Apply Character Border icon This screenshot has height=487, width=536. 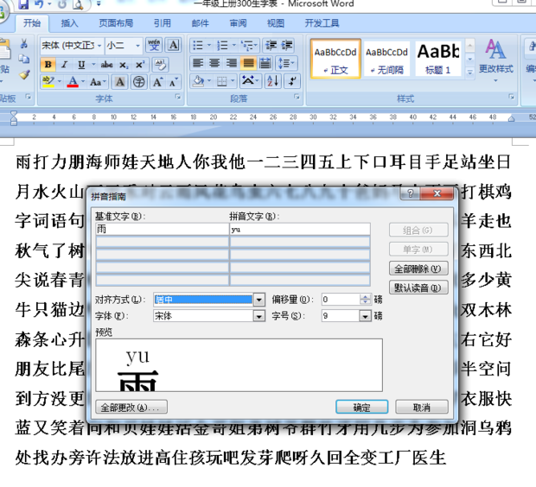click(173, 45)
